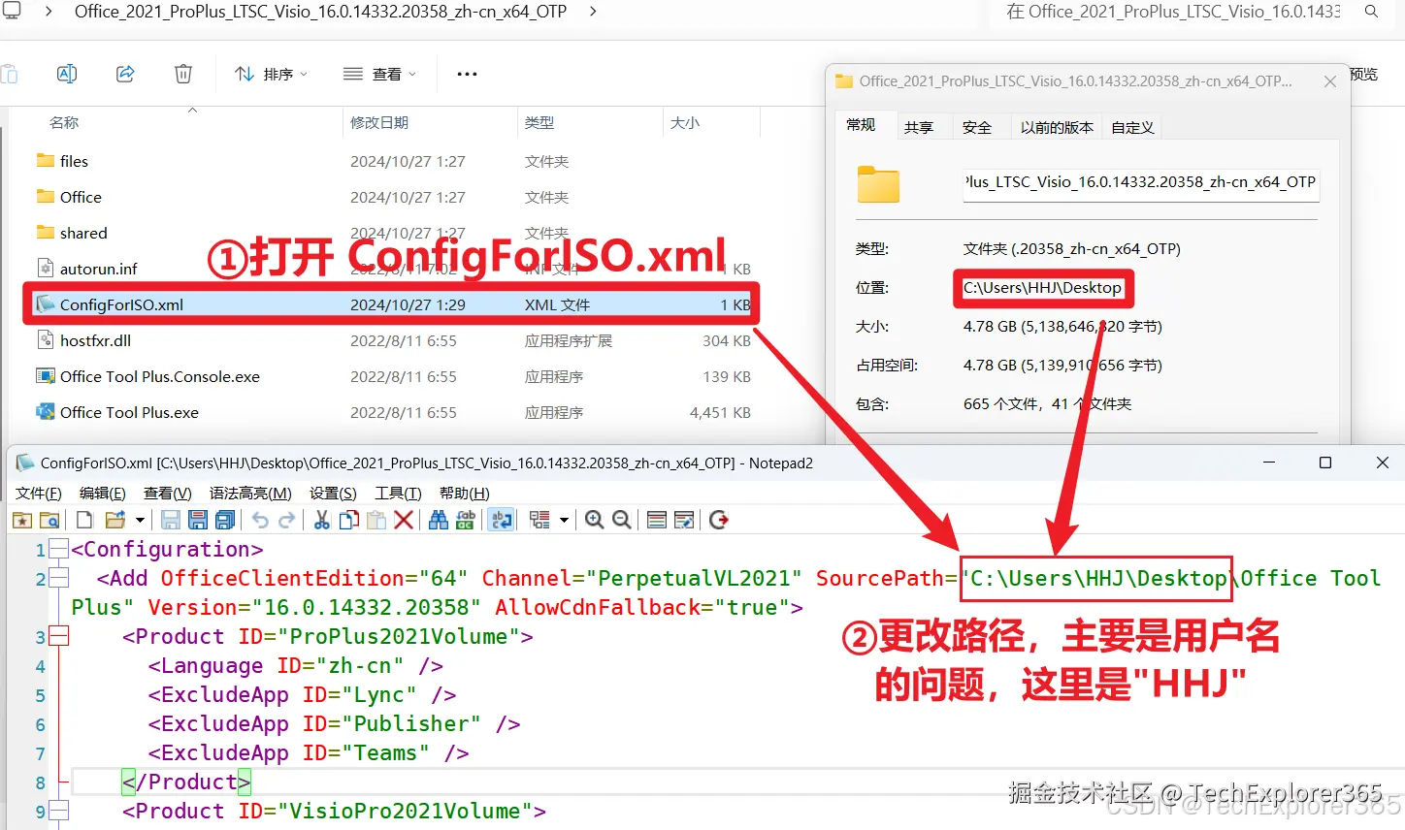1405x830 pixels.
Task: Click Explorer rename icon in toolbar
Action: click(67, 74)
